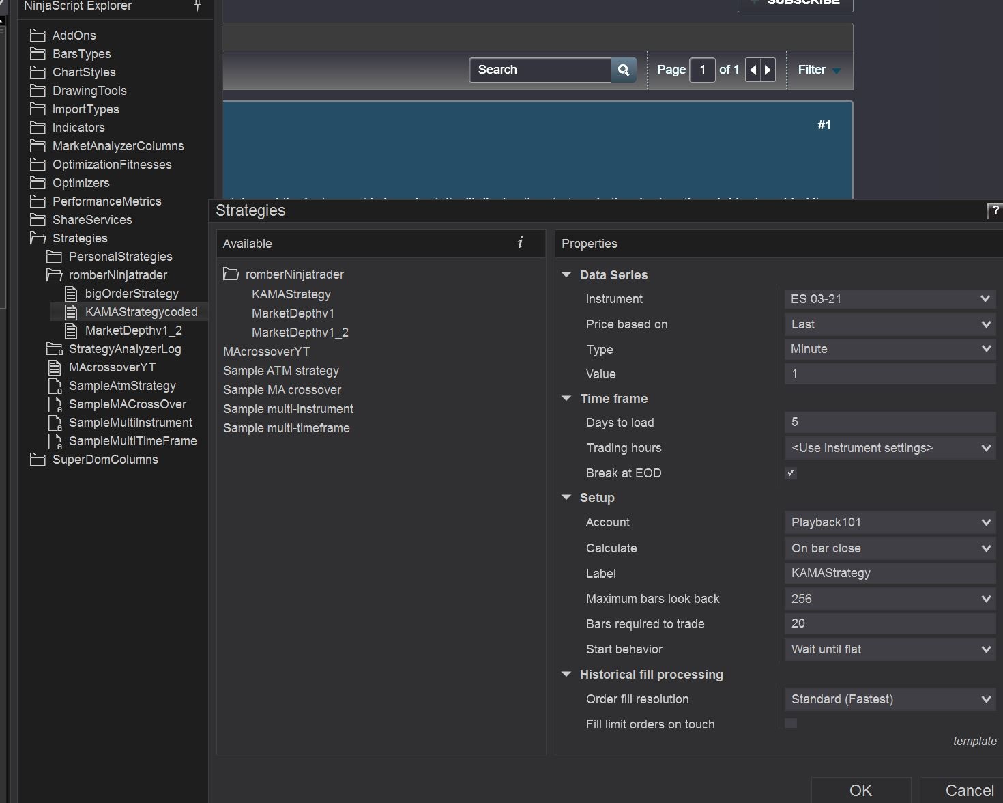Uncheck the Break at EOD checkbox
This screenshot has width=1003, height=803.
pyautogui.click(x=791, y=473)
